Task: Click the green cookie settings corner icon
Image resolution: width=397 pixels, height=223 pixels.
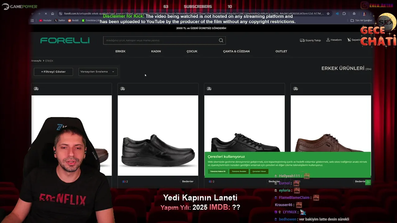Action: click(368, 182)
